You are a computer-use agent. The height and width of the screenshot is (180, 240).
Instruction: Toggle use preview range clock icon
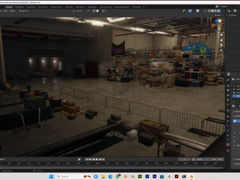[x=193, y=159]
